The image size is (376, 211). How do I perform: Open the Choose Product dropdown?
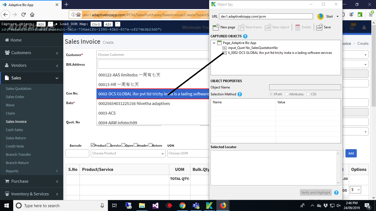coord(128,153)
